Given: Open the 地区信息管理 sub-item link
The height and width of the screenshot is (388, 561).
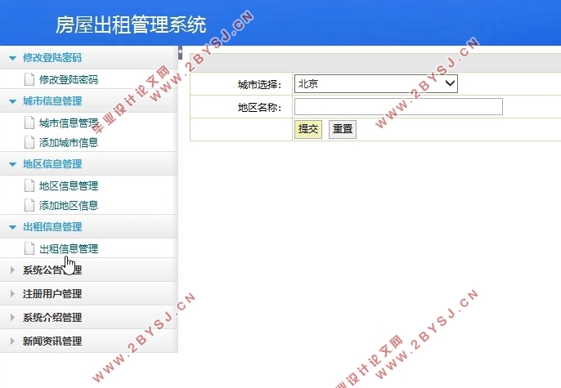Looking at the screenshot, I should click(x=69, y=186).
